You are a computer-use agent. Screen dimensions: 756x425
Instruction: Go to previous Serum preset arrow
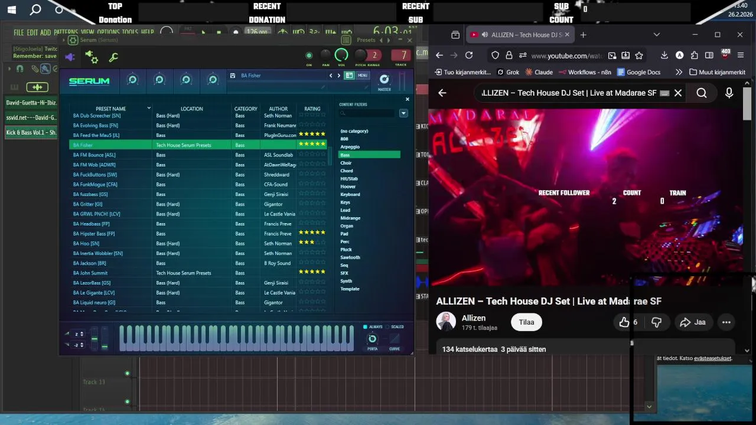[x=331, y=76]
